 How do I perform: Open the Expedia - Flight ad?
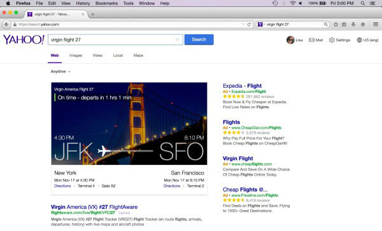click(242, 86)
